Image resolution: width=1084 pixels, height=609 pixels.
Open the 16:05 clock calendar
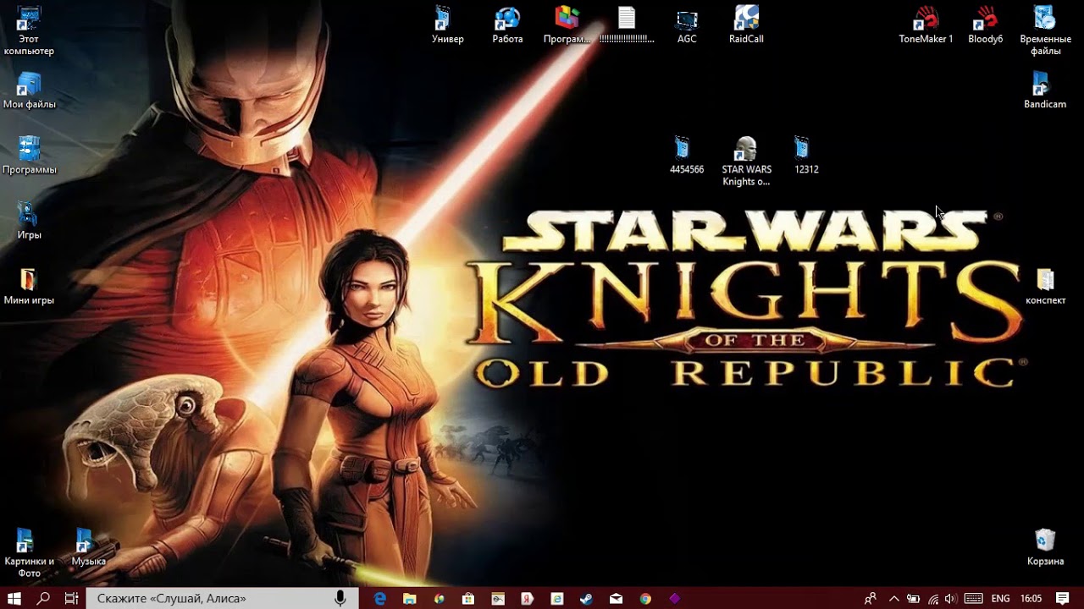pyautogui.click(x=1031, y=598)
